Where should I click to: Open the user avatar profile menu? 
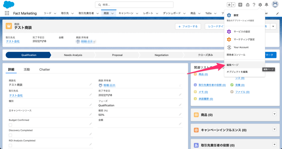pos(275,4)
